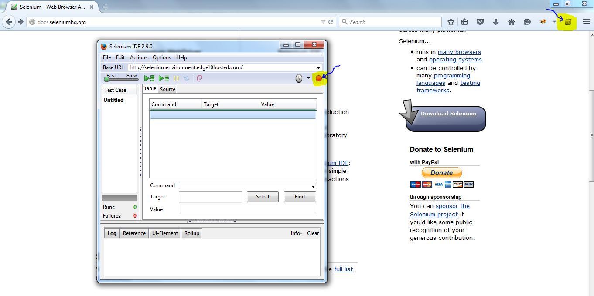The image size is (594, 296).
Task: Open the Downloads arrow icon
Action: coord(496,22)
